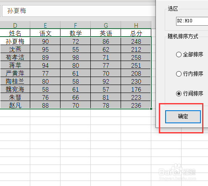Image resolution: width=208 pixels, height=186 pixels.
Task: Click 赵凡's 语文 score 88
Action: click(x=45, y=105)
